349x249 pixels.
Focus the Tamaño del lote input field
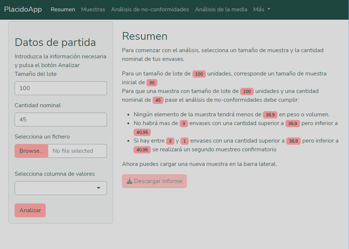[61, 88]
